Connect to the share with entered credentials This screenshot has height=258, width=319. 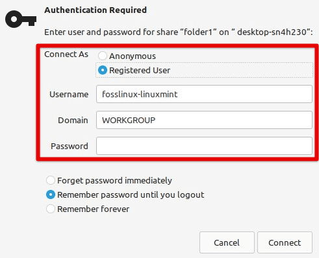point(285,242)
